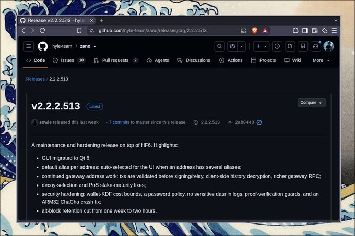Go back with the browser back arrow
The height and width of the screenshot is (236, 355).
point(23,31)
